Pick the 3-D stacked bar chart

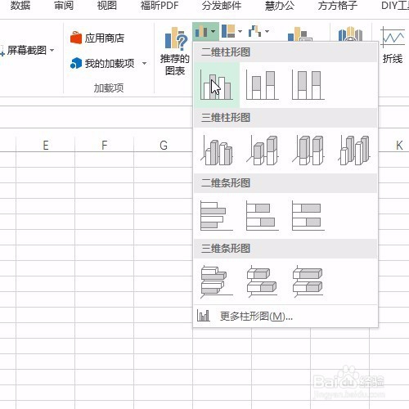pyautogui.click(x=263, y=281)
